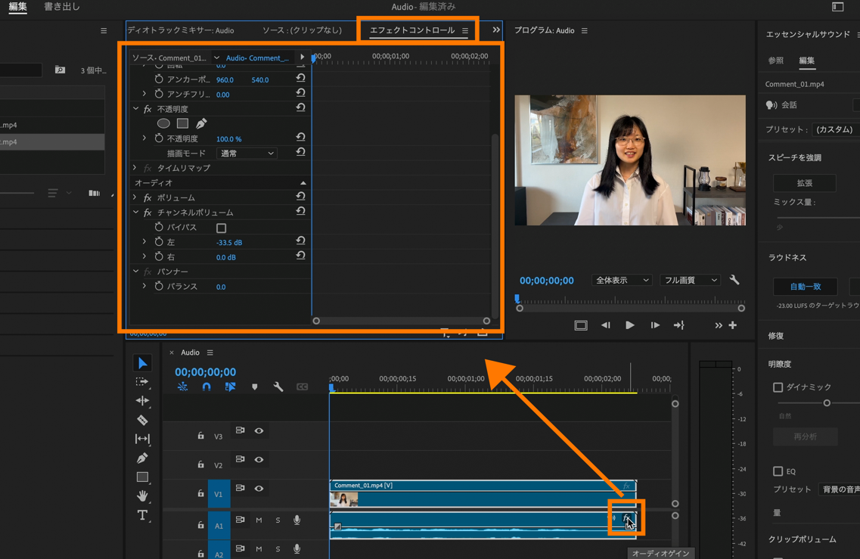This screenshot has height=559, width=860.
Task: Open the 編集 workspace tab
Action: tap(17, 7)
